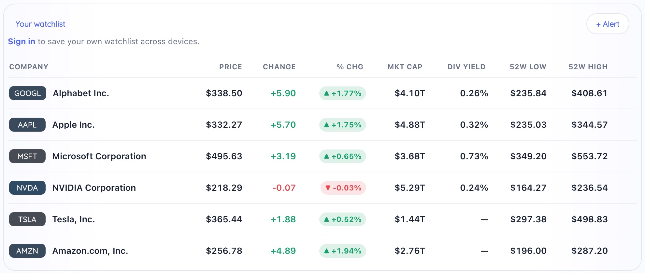Select the AMZN ticker badge
Image resolution: width=645 pixels, height=273 pixels.
27,251
